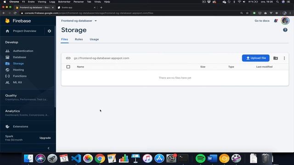Click the new folder icon

[x=276, y=58]
